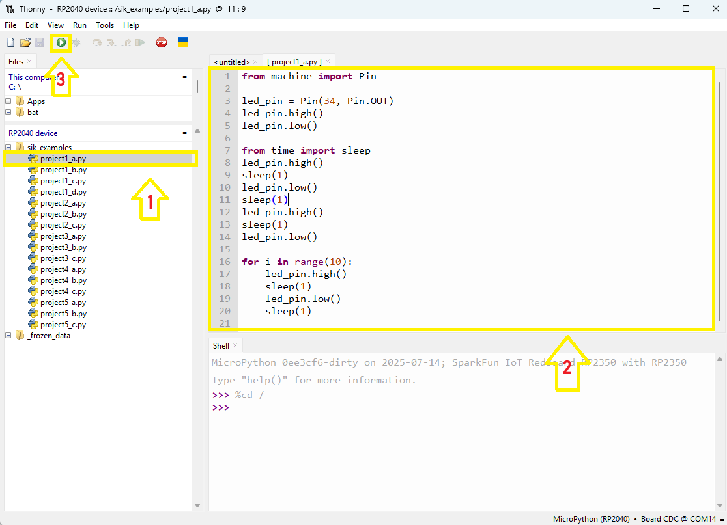Open This computer panel hamburger menu
The width and height of the screenshot is (727, 525).
click(185, 76)
